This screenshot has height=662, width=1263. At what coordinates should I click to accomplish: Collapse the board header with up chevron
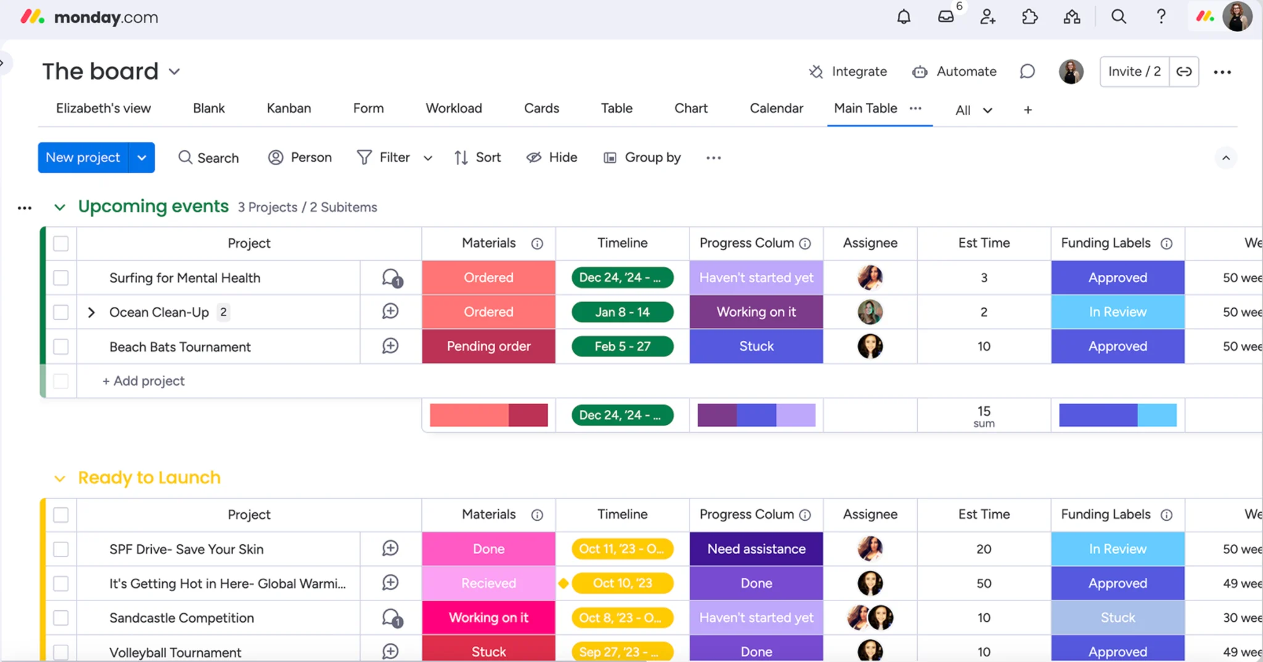[x=1226, y=158]
